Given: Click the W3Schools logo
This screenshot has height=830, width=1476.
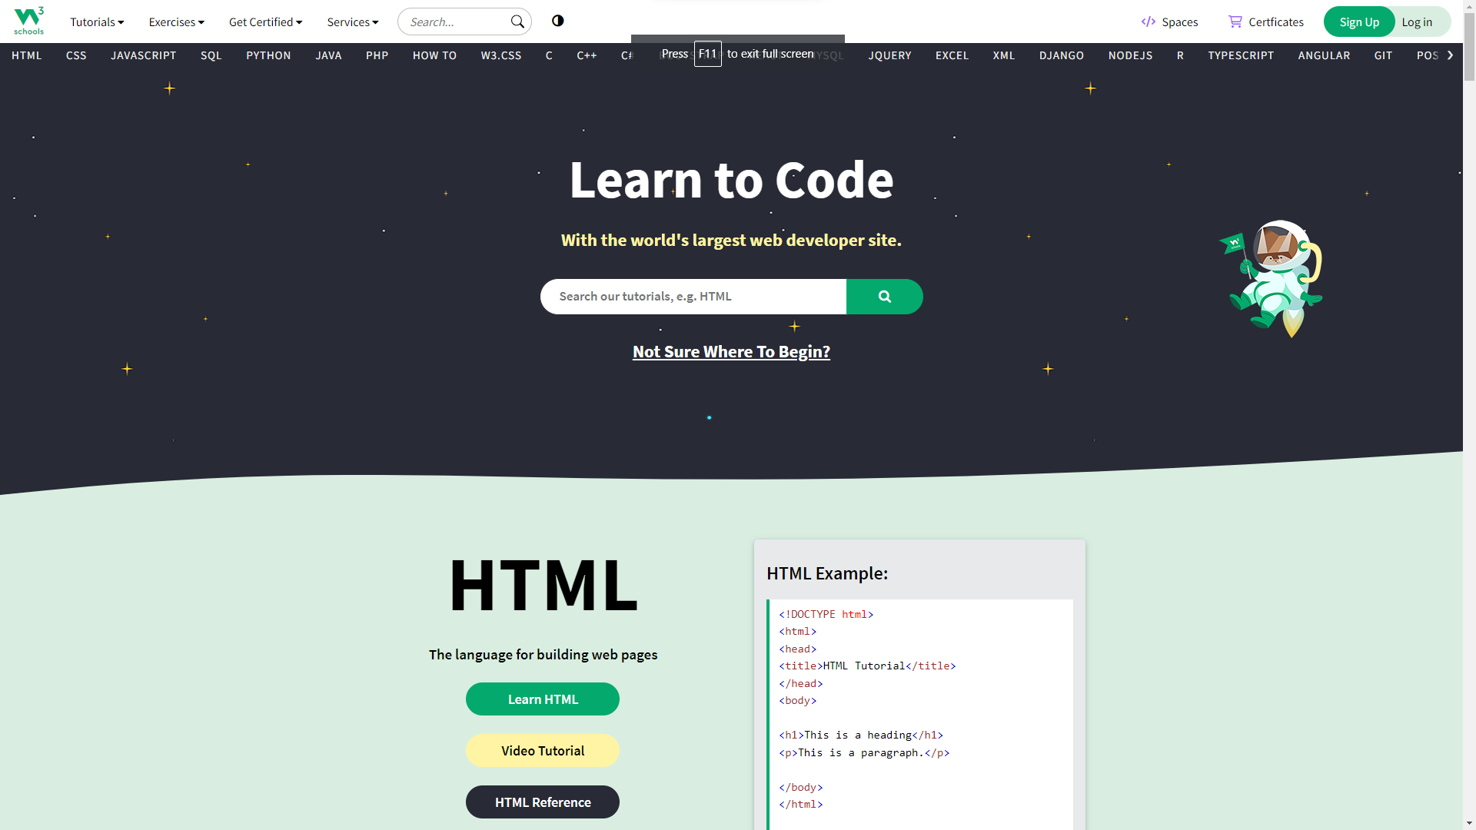Looking at the screenshot, I should tap(29, 21).
